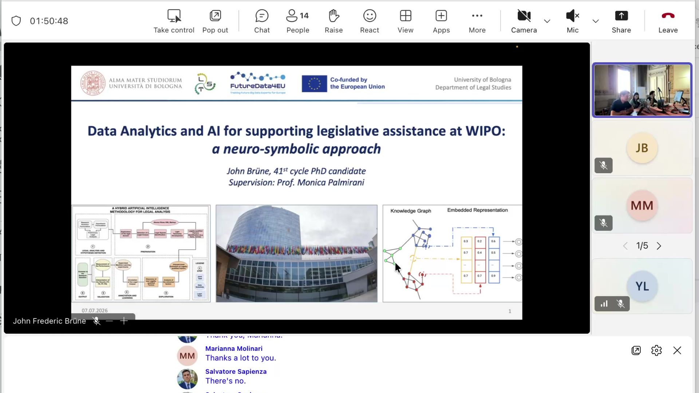699x393 pixels.
Task: Click the meeting timer 01:50:48
Action: [x=49, y=21]
